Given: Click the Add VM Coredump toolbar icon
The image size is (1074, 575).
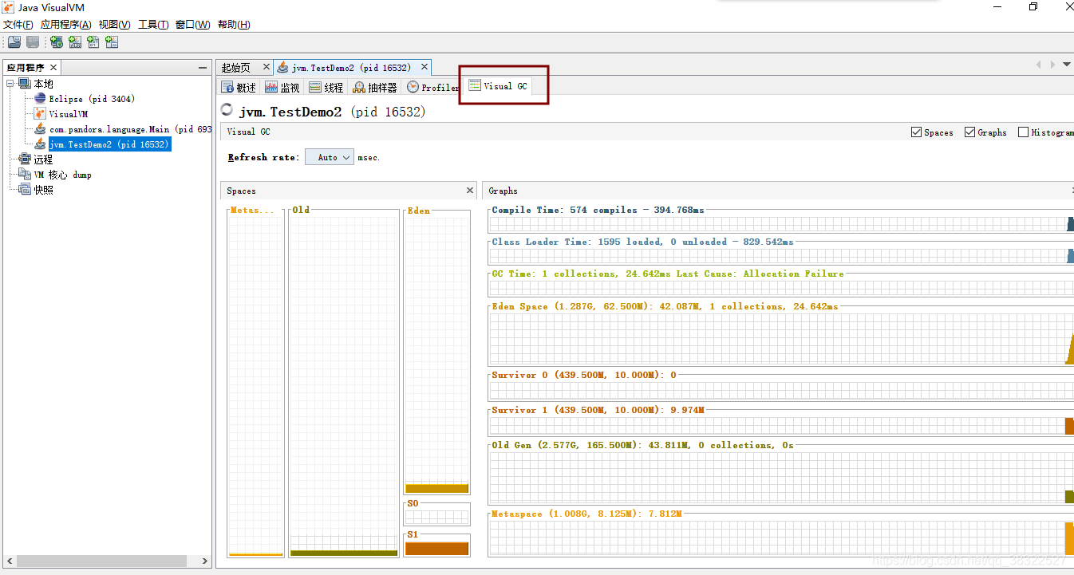Looking at the screenshot, I should coord(93,42).
